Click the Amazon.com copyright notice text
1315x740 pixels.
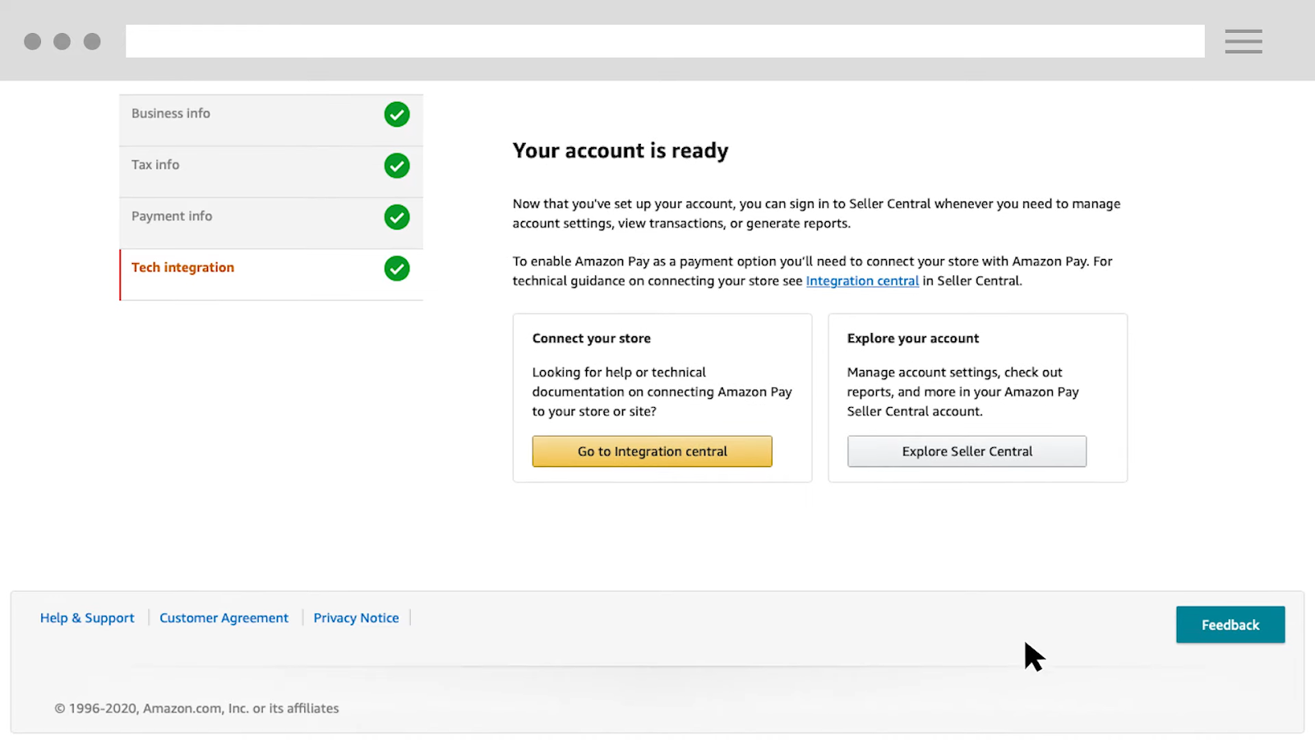pyautogui.click(x=196, y=708)
